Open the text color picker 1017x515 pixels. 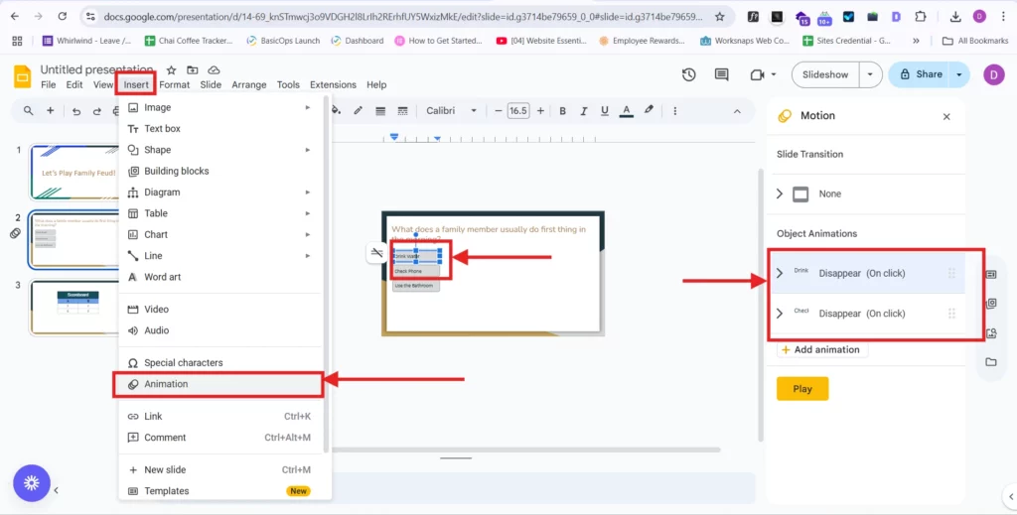coord(626,111)
